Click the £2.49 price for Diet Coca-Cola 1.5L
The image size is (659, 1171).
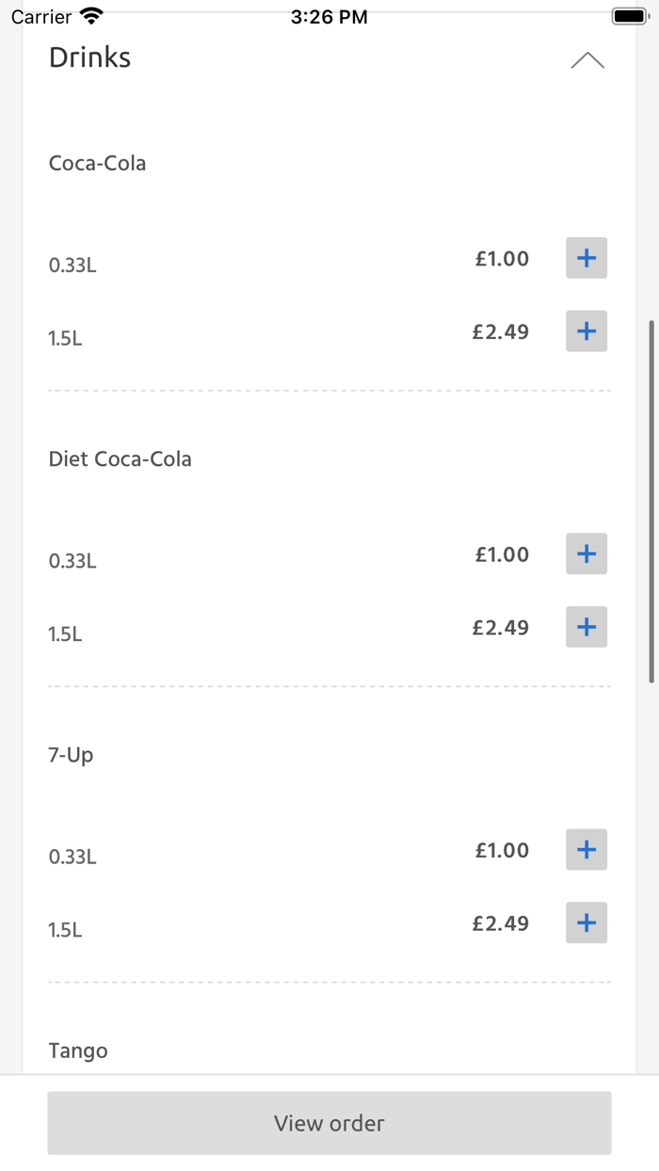(501, 628)
